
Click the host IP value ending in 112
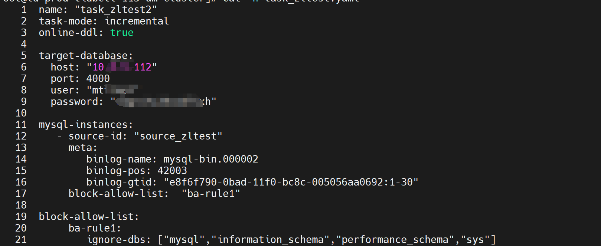[122, 67]
